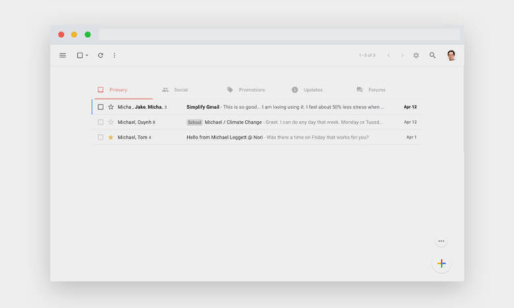This screenshot has width=514, height=308.
Task: Open the hamburger main menu
Action: pos(63,55)
